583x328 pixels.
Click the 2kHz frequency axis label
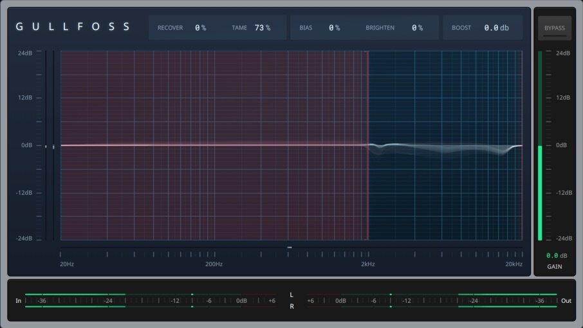pos(367,264)
